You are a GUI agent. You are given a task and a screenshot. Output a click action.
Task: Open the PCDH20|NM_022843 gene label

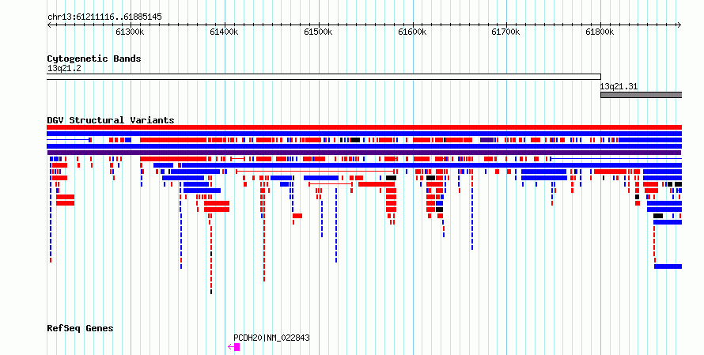click(271, 338)
